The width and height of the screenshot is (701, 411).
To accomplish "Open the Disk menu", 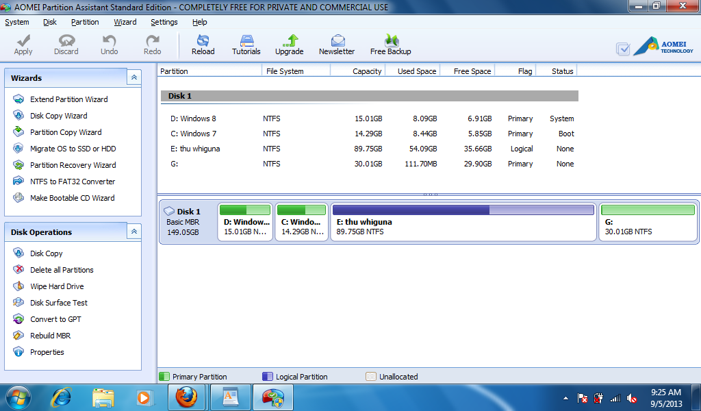I will [49, 22].
